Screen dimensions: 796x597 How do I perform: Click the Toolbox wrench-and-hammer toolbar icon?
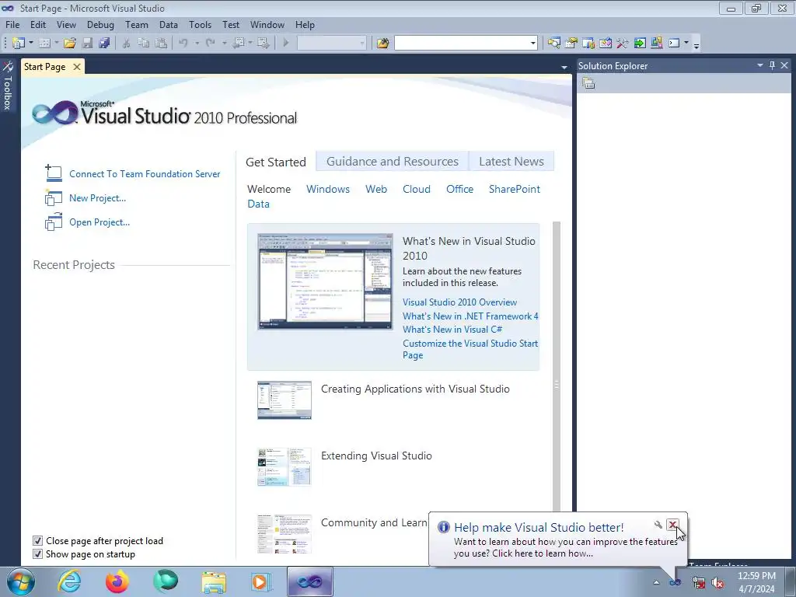[623, 44]
